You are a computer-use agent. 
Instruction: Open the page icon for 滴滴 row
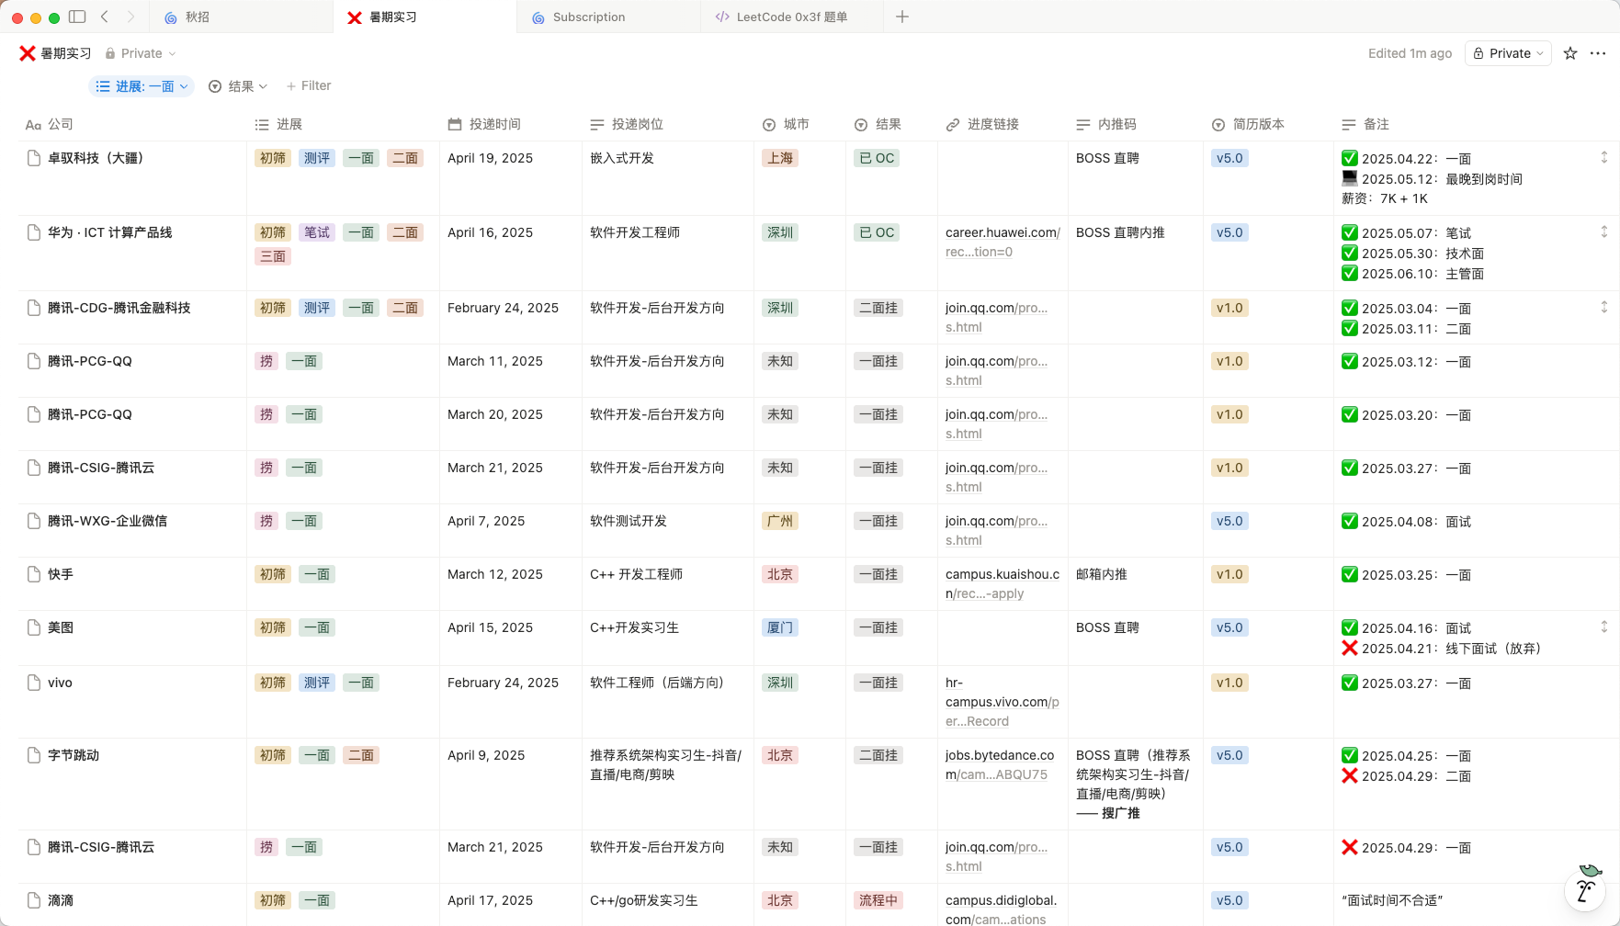34,900
